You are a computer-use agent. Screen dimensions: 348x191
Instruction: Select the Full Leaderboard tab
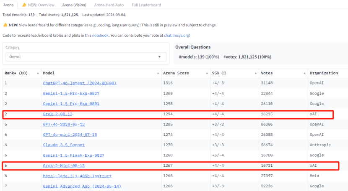coord(147,5)
